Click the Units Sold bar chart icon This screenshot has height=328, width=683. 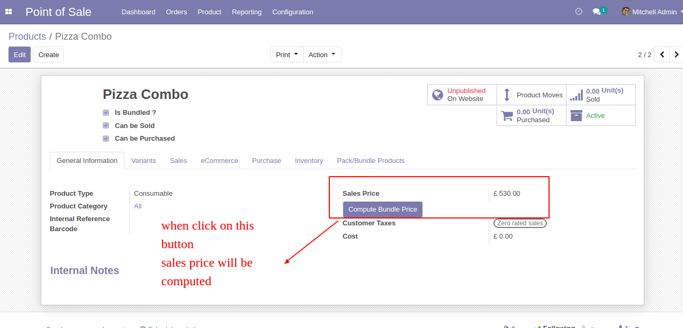coord(576,95)
